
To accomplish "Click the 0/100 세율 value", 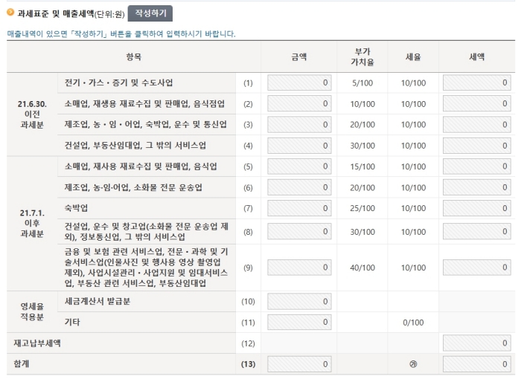I will coord(413,323).
